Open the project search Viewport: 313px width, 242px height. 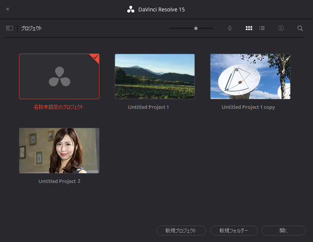[x=300, y=28]
